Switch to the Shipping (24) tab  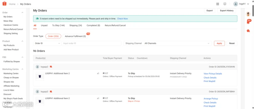[76, 25]
